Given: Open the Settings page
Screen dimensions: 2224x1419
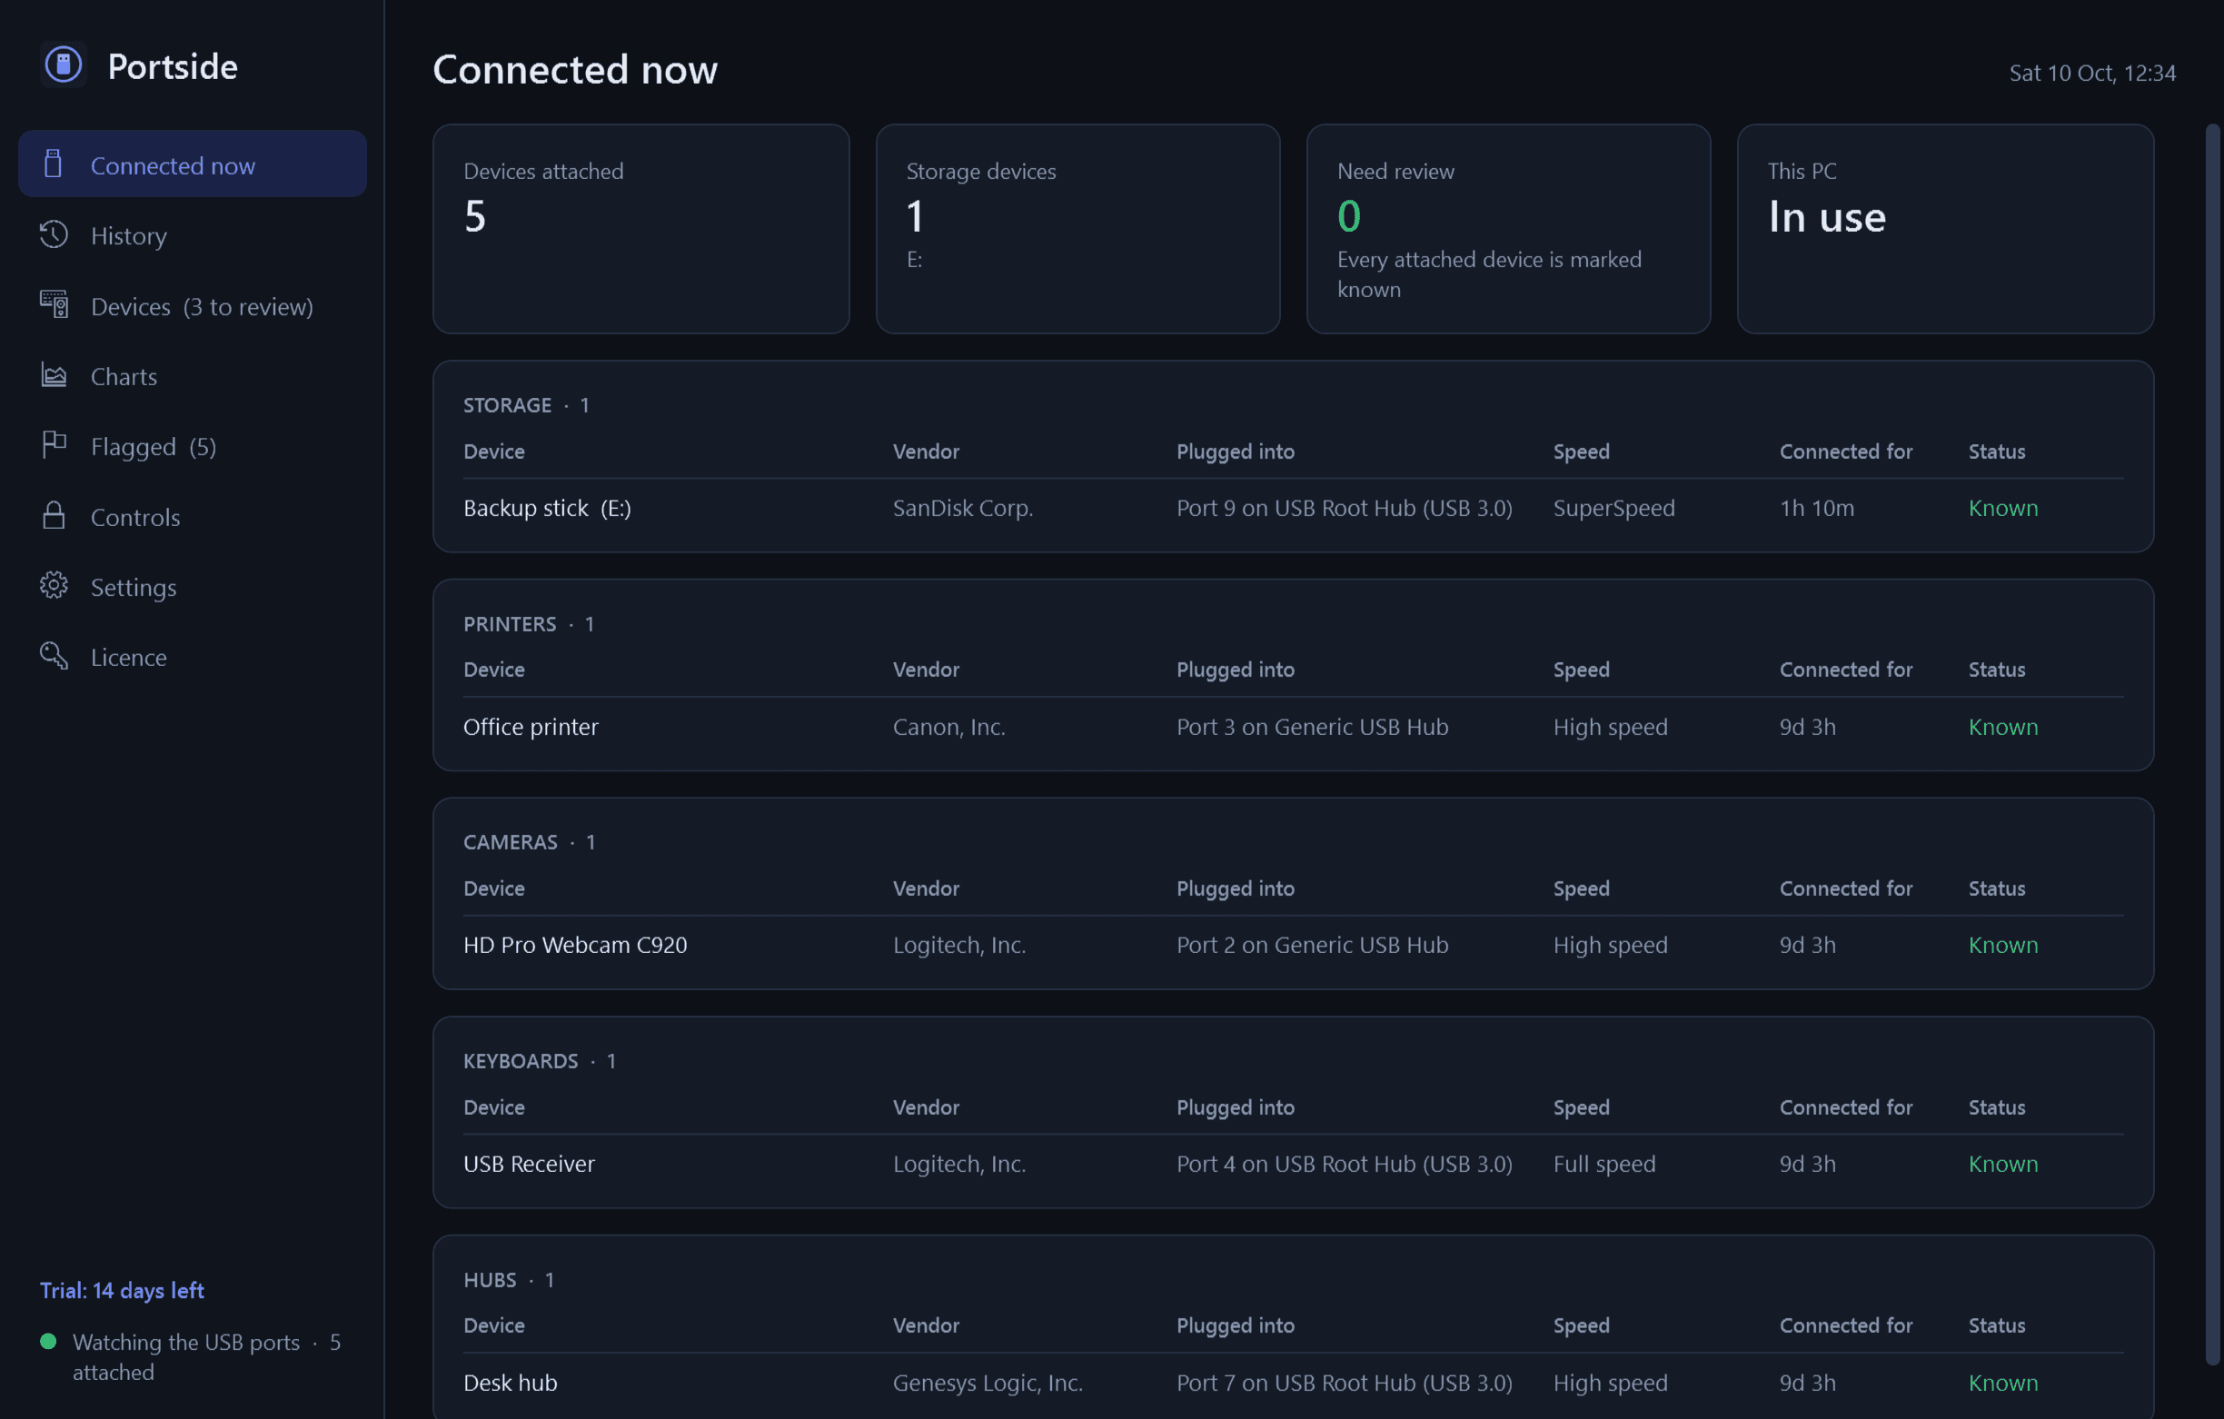Looking at the screenshot, I should pyautogui.click(x=192, y=587).
